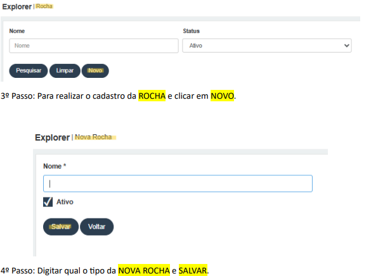
Task: Focus the Nome * required text field
Action: (178, 184)
